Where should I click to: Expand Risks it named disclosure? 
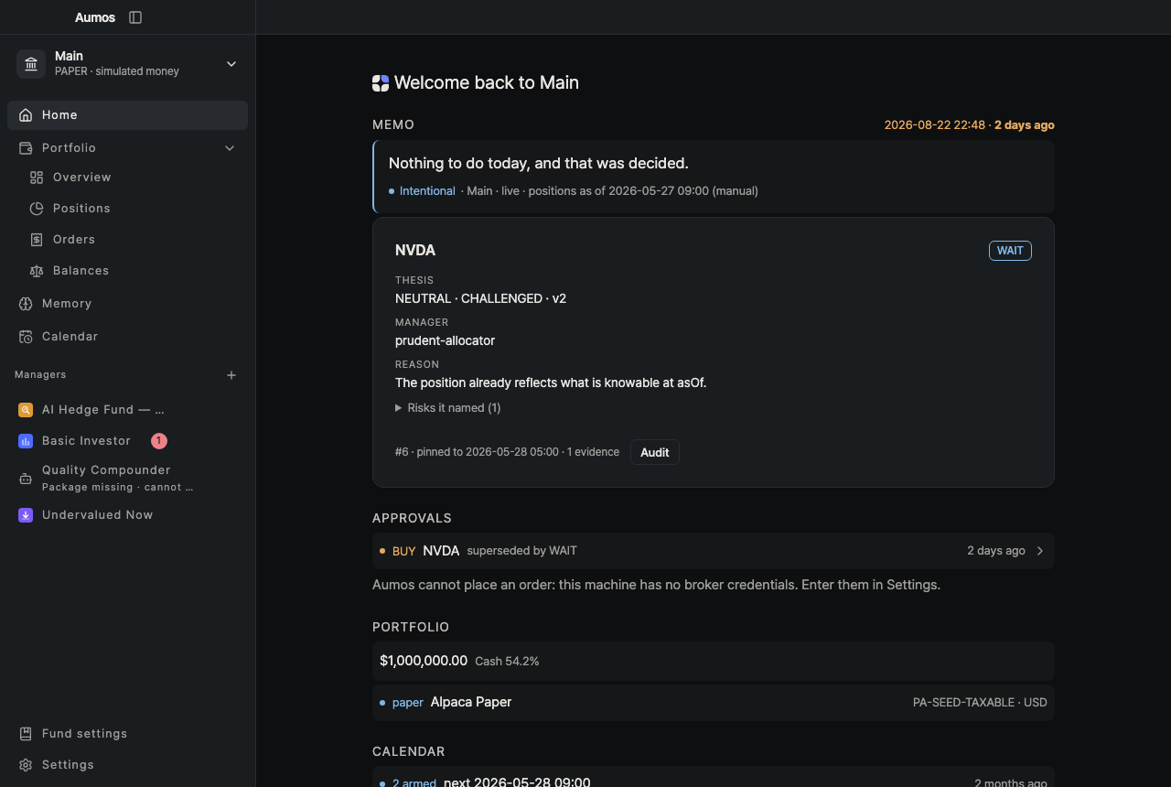pyautogui.click(x=448, y=408)
